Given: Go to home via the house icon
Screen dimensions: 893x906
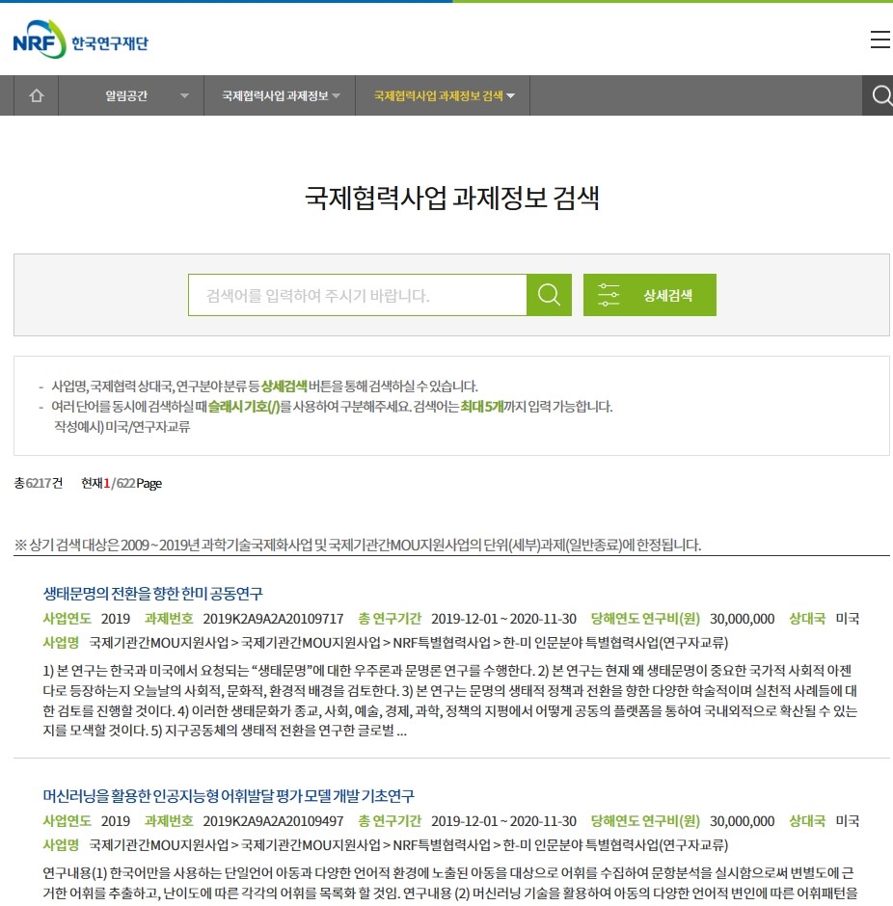Looking at the screenshot, I should [37, 95].
